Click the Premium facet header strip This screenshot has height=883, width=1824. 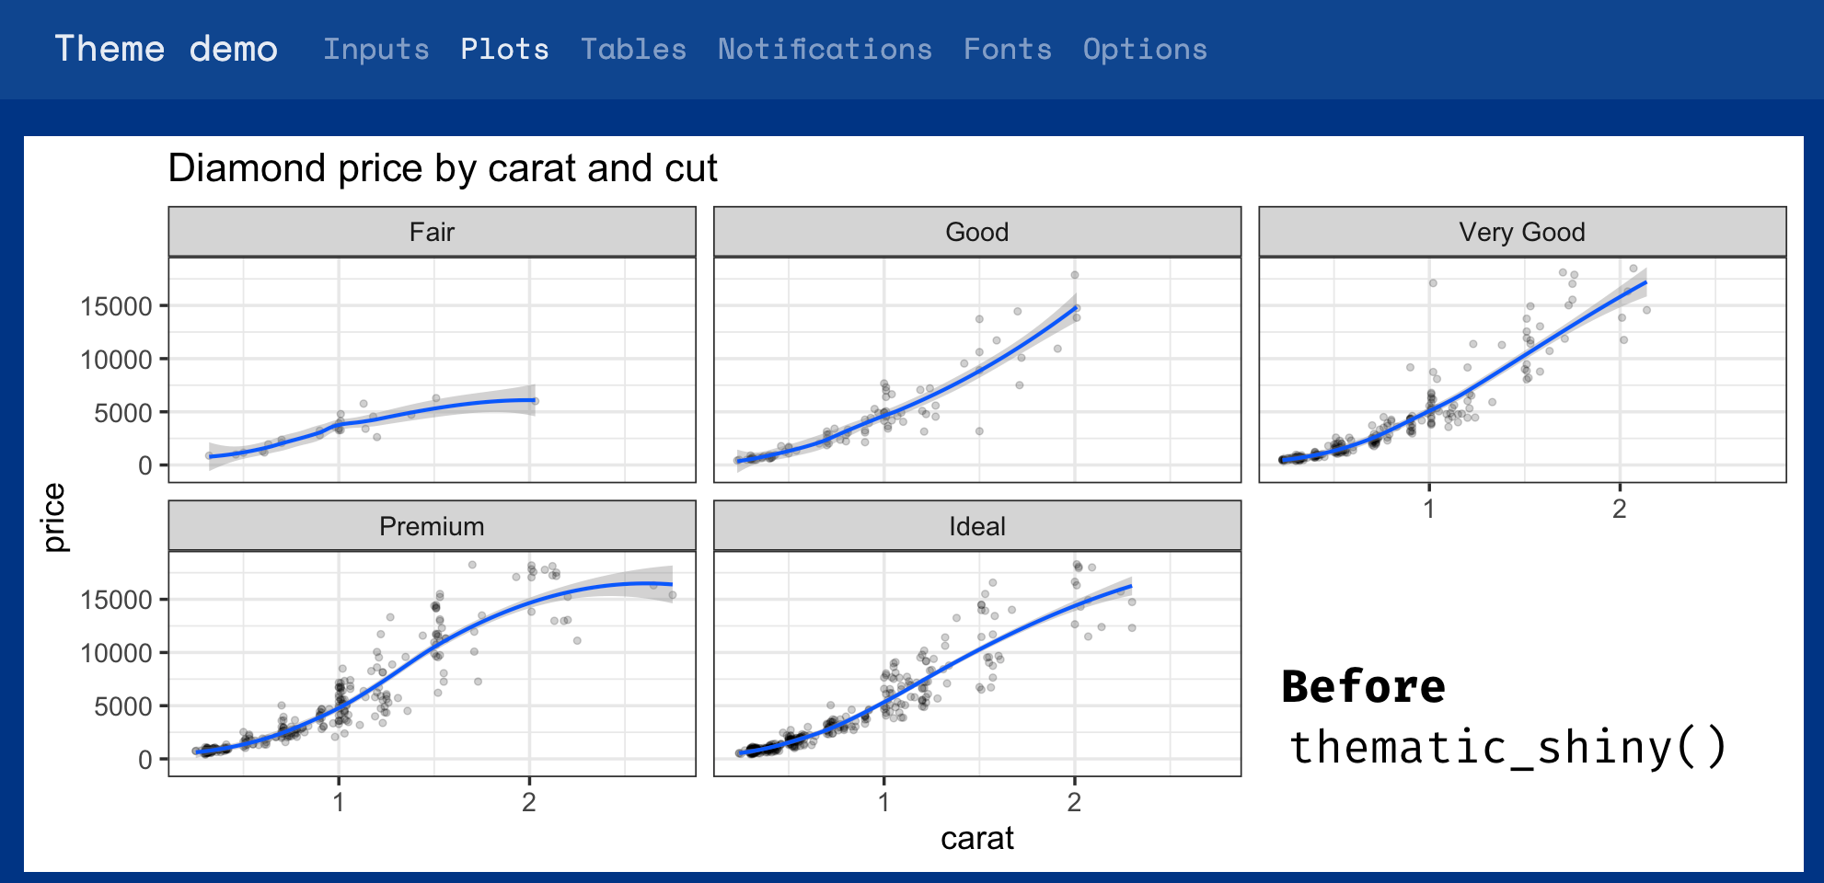pos(431,526)
